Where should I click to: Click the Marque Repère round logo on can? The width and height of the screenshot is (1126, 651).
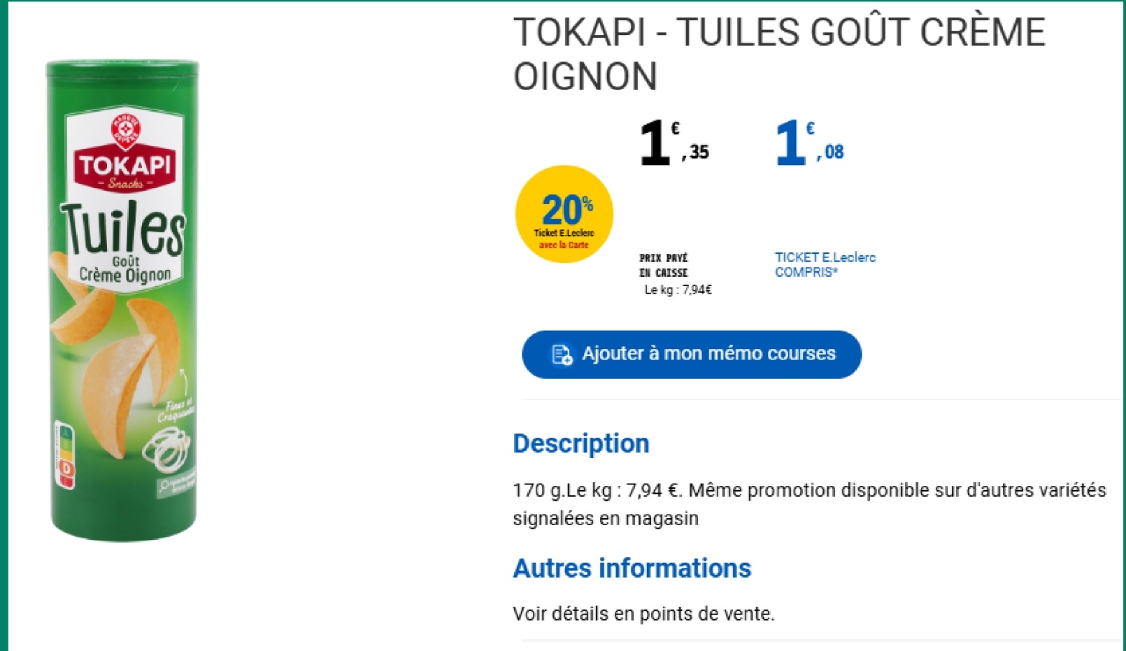(126, 129)
